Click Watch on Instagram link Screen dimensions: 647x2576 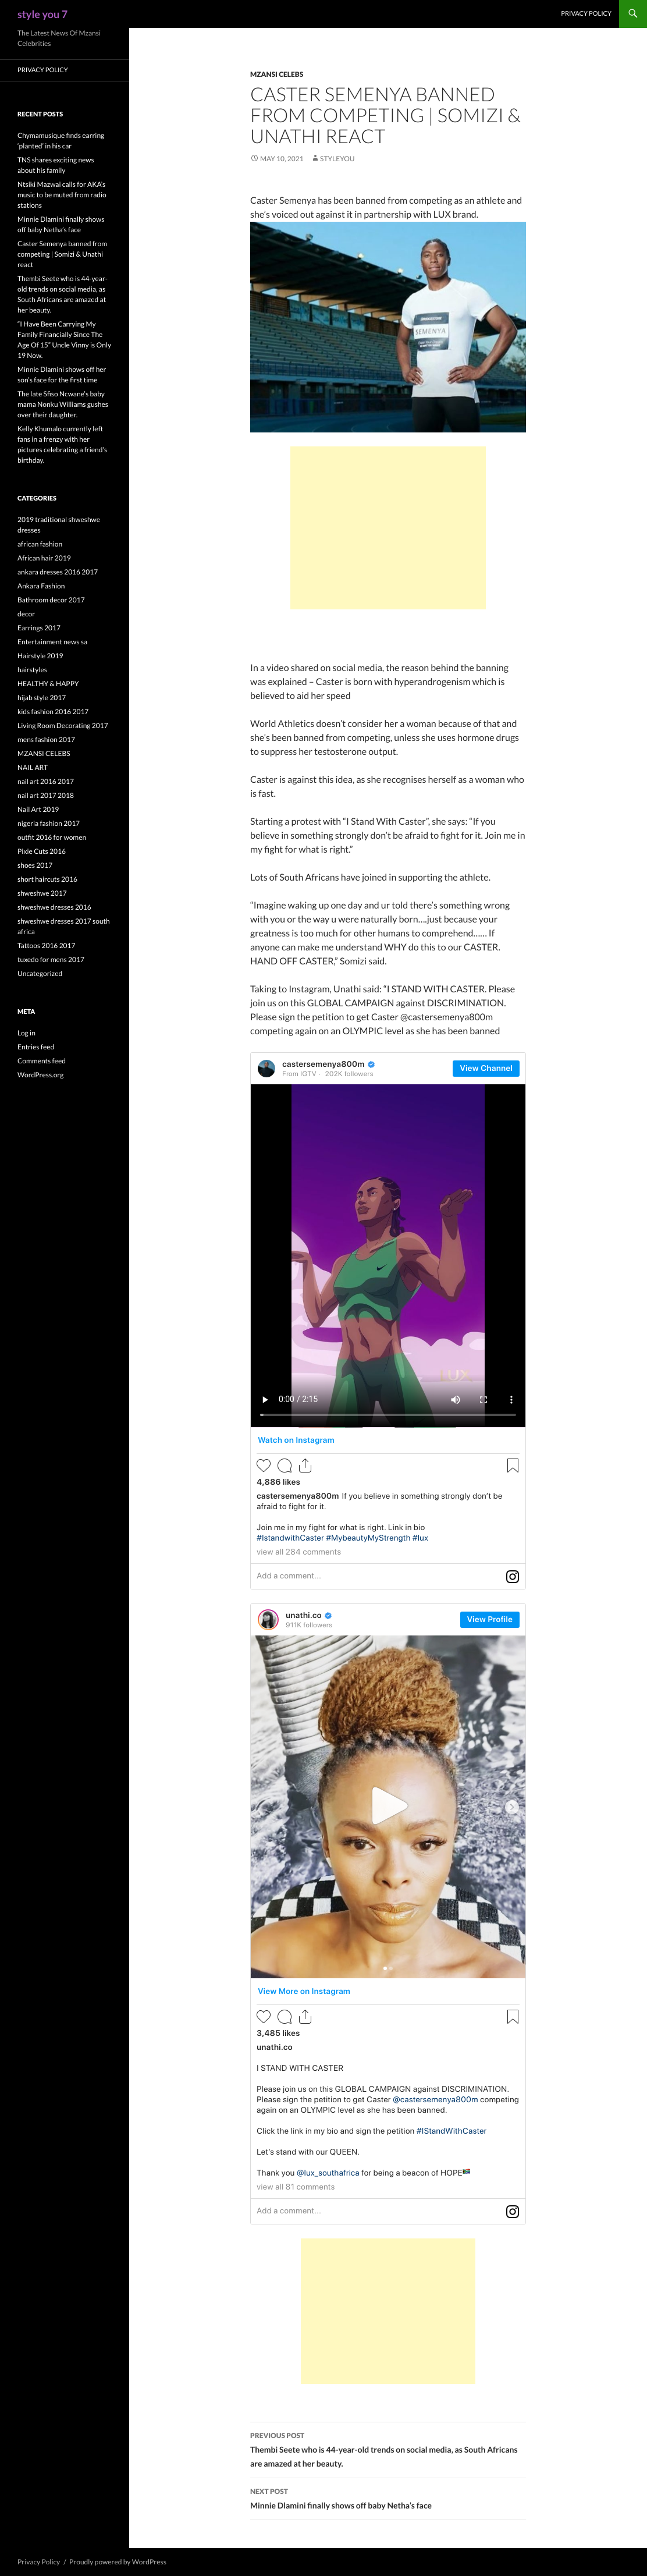pos(296,1440)
